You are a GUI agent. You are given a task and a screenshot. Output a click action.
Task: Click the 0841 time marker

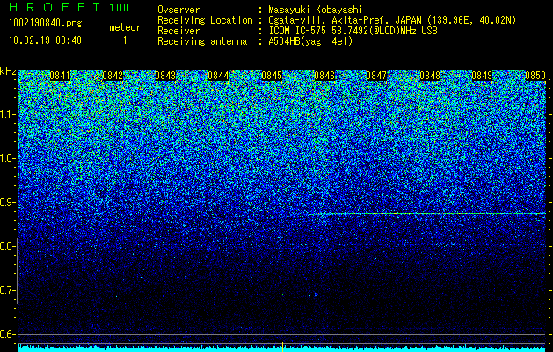[60, 76]
